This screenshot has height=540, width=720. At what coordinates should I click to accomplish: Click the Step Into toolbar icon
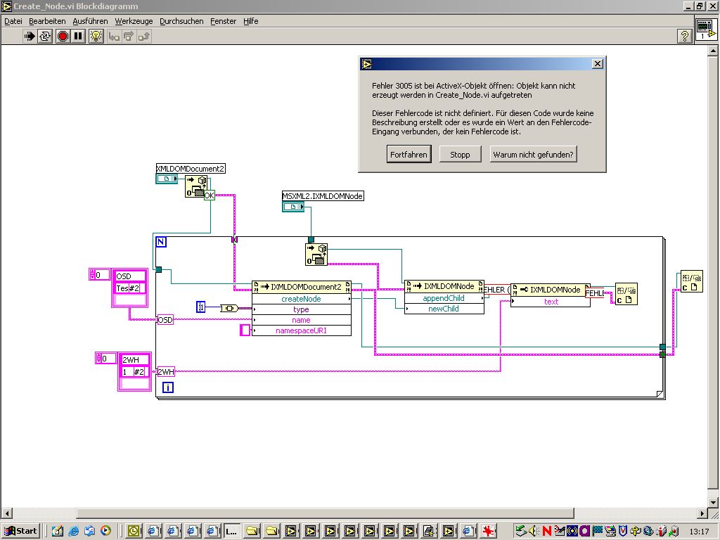(x=114, y=36)
